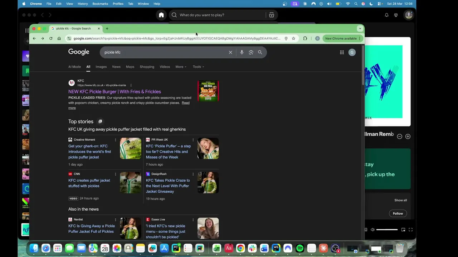Image resolution: width=458 pixels, height=257 pixels.
Task: Click location icon in address bar
Action: tap(286, 39)
